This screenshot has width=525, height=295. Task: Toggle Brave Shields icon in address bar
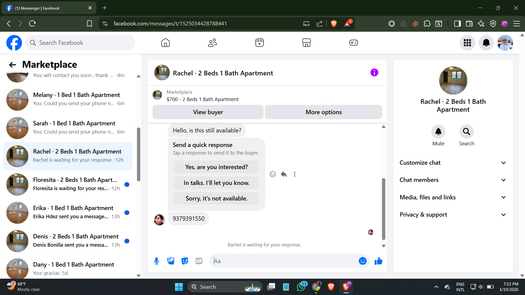[x=334, y=24]
